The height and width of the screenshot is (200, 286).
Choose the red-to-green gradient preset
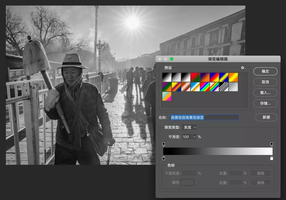point(195,77)
